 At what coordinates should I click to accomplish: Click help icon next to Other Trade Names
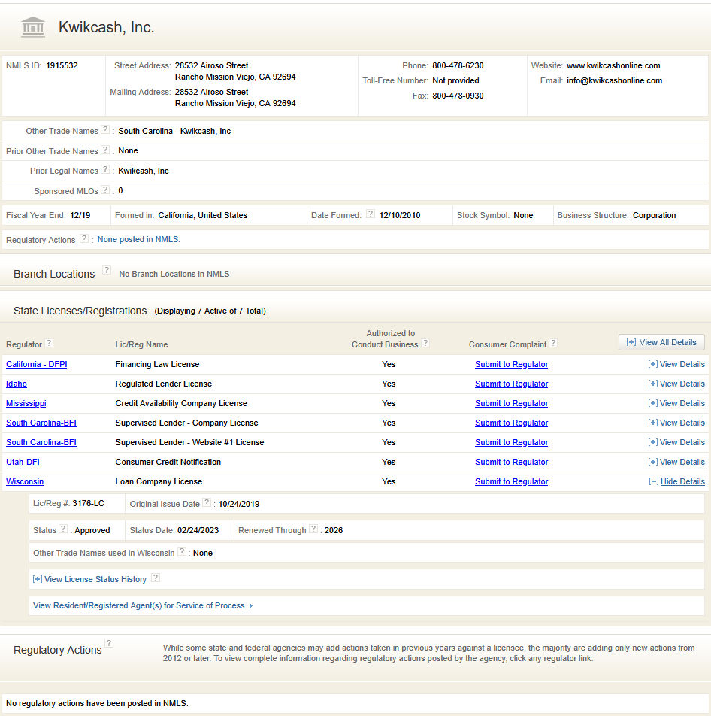click(105, 130)
